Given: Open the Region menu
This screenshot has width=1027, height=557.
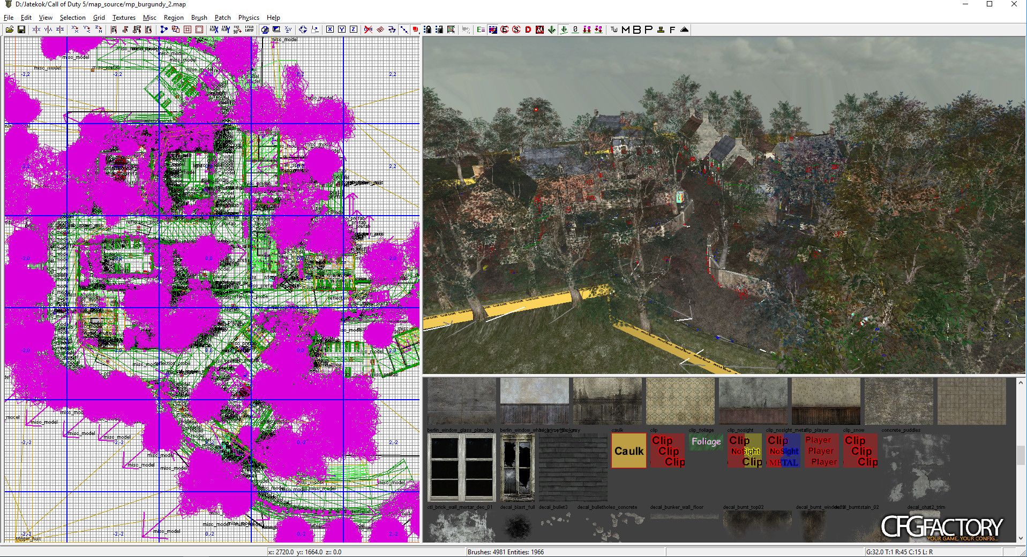Looking at the screenshot, I should point(174,18).
